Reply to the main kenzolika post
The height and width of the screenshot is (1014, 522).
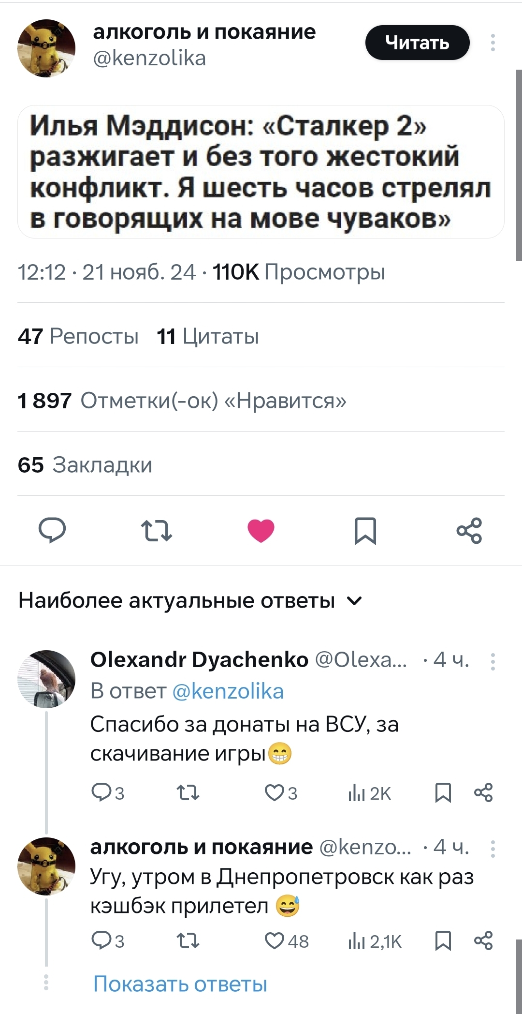(x=52, y=530)
